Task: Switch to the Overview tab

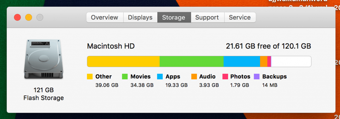Action: click(105, 17)
